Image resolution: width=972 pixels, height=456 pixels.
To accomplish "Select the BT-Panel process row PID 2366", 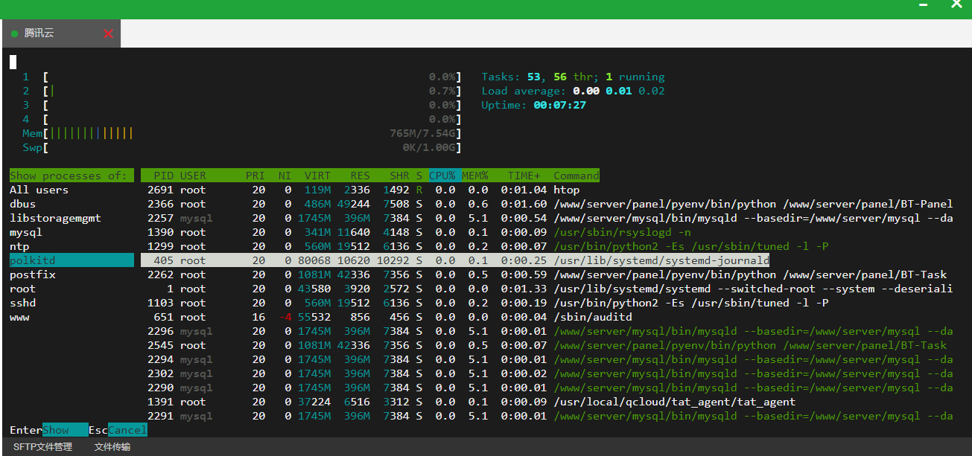I will 547,204.
